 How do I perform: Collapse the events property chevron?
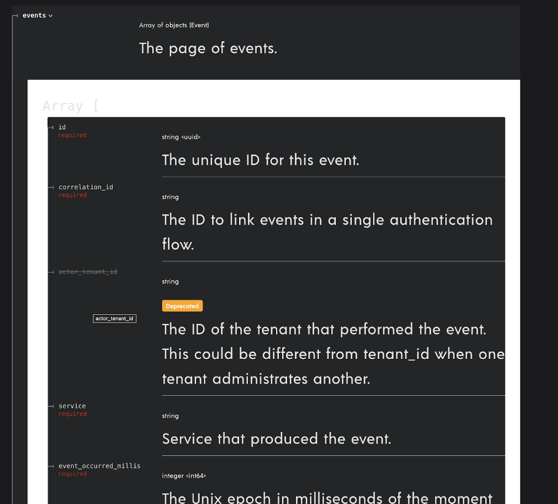[x=51, y=16]
